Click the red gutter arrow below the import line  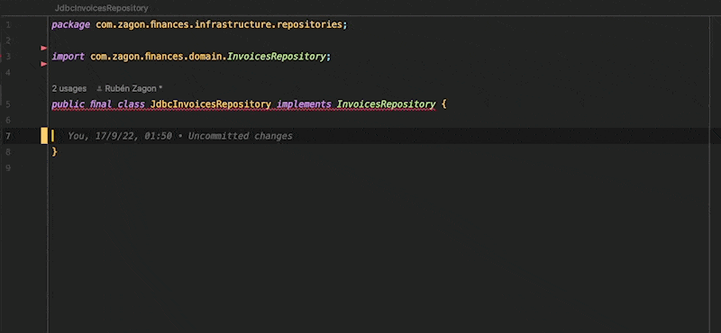click(x=44, y=64)
